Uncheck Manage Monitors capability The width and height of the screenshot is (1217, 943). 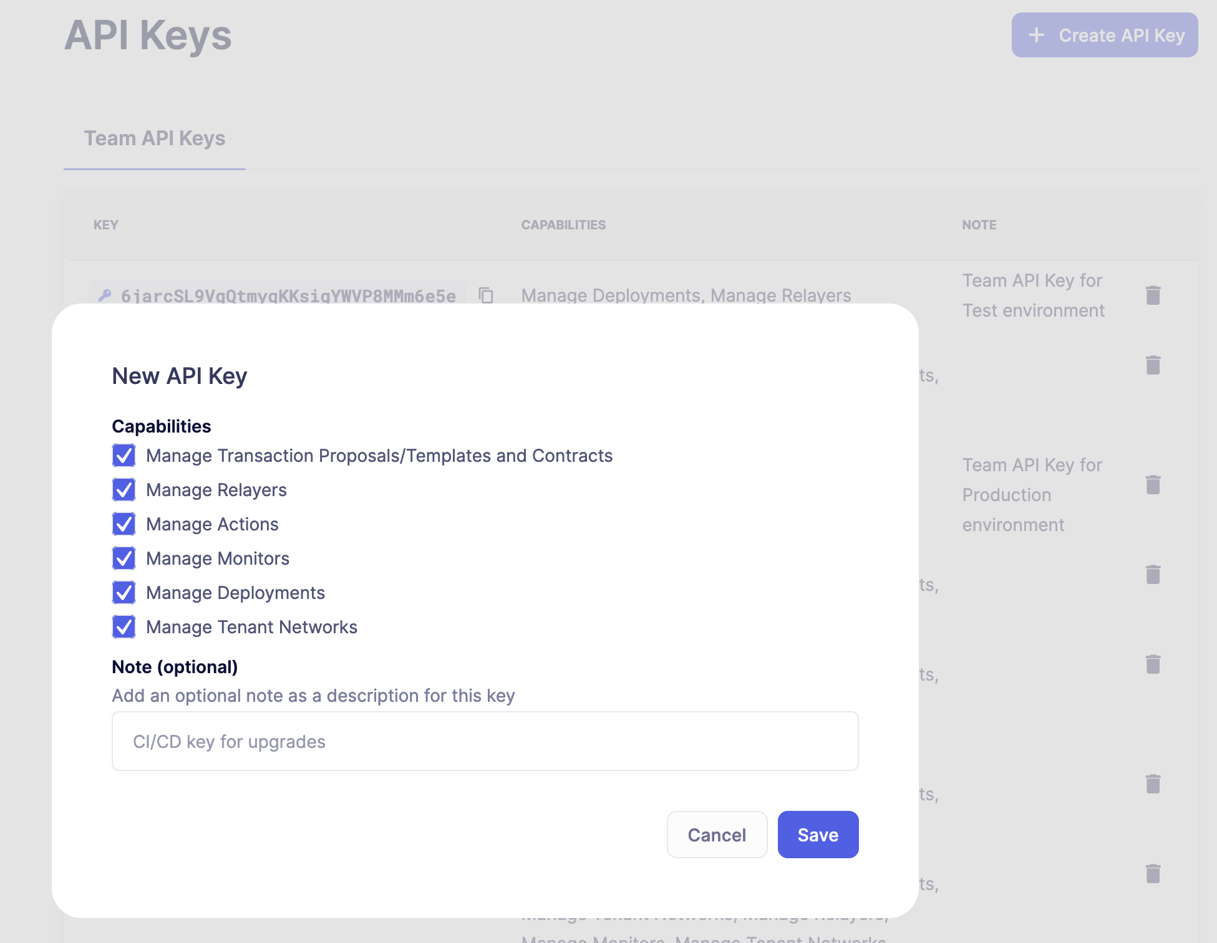pyautogui.click(x=124, y=558)
